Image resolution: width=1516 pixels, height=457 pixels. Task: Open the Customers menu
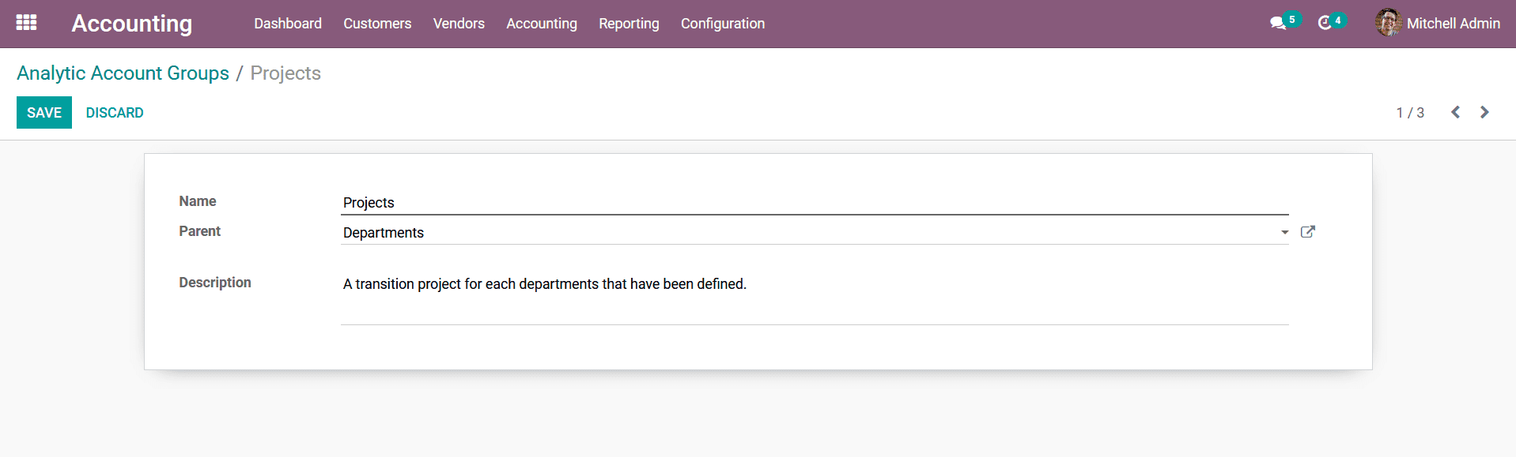377,24
